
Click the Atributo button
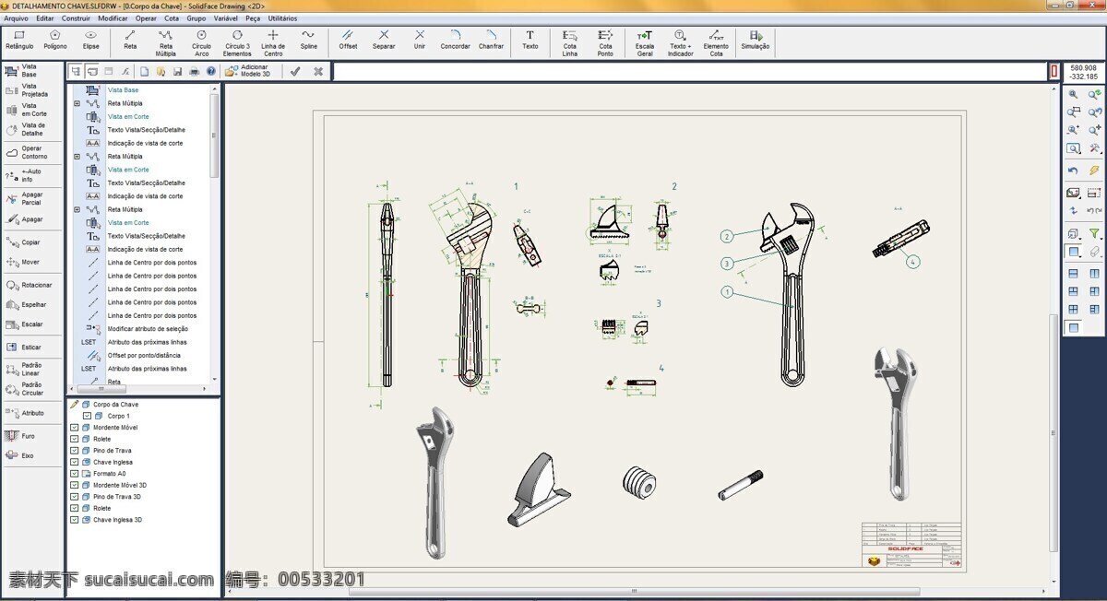26,413
